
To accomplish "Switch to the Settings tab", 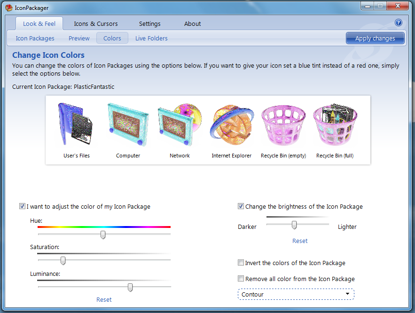I will point(149,23).
